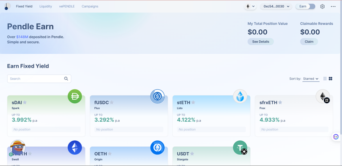This screenshot has height=166, width=342.
Task: Expand the 0xc54...0030 wallet dropdown
Action: tap(276, 7)
